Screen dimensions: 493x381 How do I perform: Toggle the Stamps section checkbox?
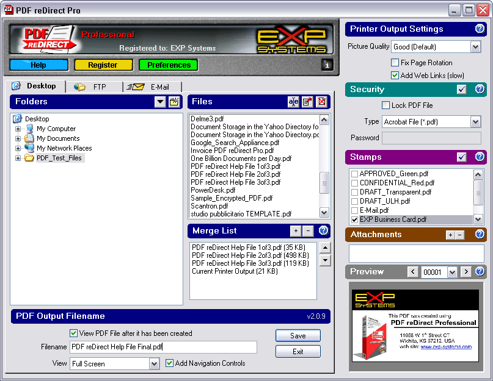click(x=462, y=157)
